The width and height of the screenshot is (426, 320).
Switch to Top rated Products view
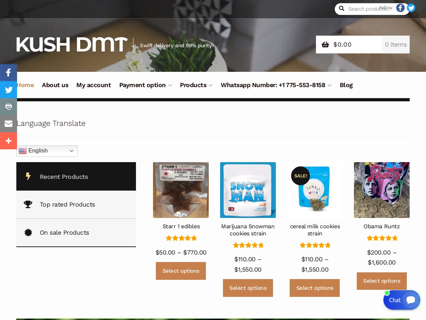coord(67,204)
